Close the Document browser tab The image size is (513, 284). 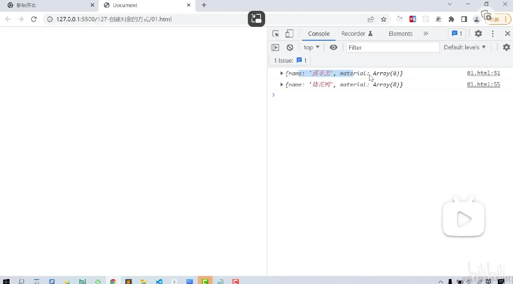tap(189, 5)
